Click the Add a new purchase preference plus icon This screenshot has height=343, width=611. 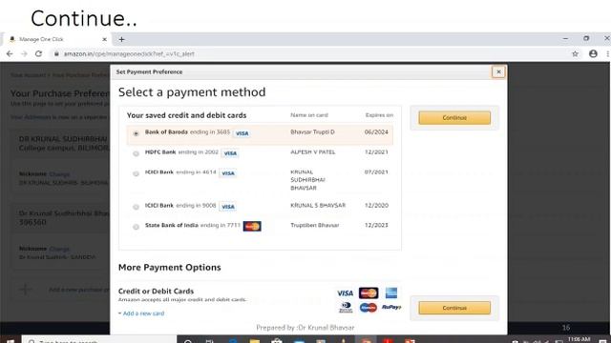point(26,290)
